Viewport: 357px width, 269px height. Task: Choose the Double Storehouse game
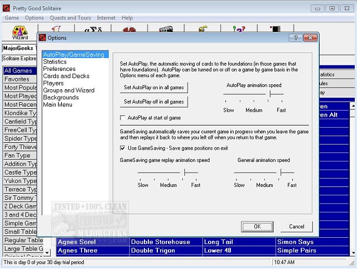point(166,242)
